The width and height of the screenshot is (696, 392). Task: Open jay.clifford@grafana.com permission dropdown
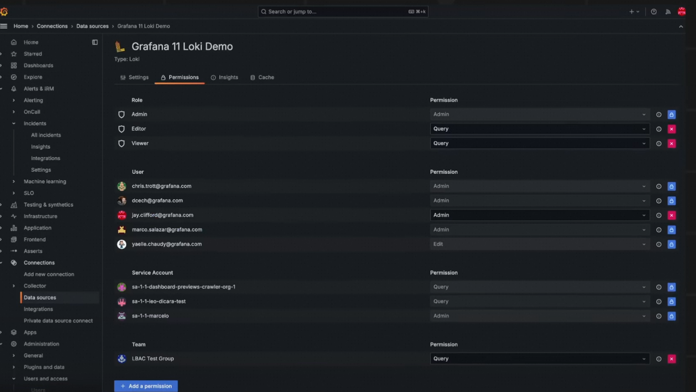point(540,215)
